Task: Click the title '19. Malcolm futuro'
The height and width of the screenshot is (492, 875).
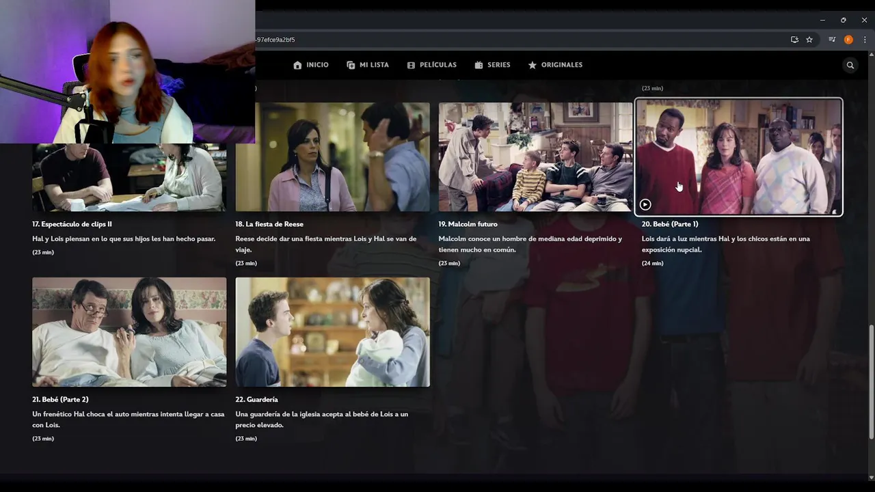Action: [x=468, y=224]
